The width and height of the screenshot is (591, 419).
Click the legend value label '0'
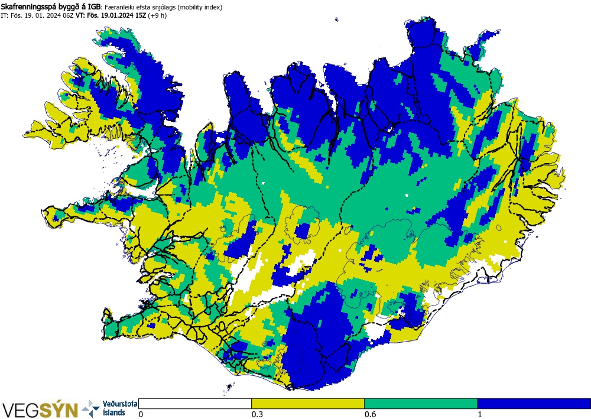tap(141, 414)
